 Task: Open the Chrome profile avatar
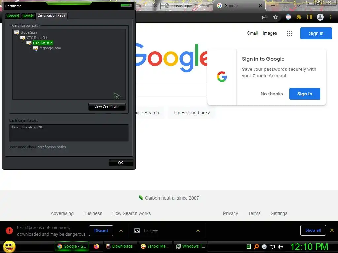(320, 17)
